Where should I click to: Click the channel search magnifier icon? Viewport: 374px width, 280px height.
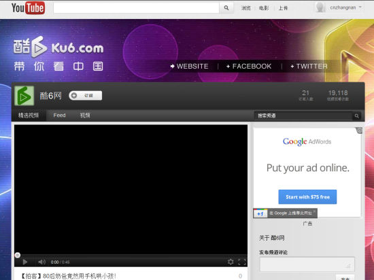pos(356,116)
